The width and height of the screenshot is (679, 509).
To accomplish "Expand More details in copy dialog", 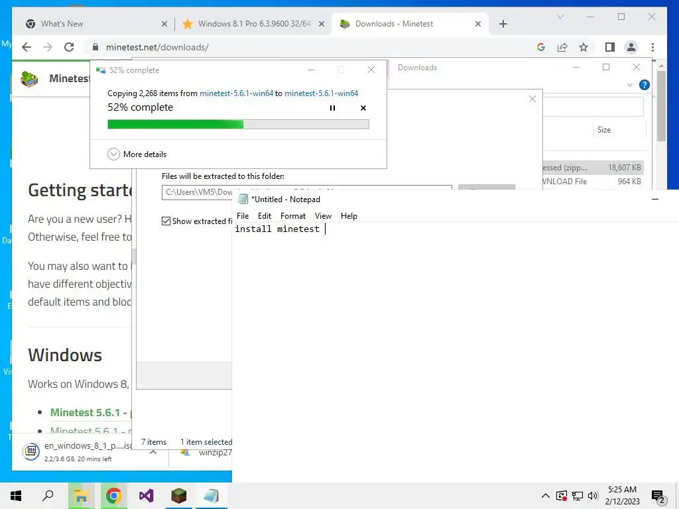I will [x=137, y=154].
